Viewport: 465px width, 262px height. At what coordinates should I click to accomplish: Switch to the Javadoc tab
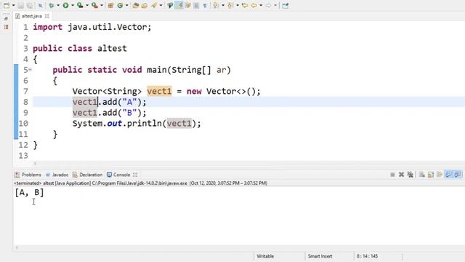point(57,175)
